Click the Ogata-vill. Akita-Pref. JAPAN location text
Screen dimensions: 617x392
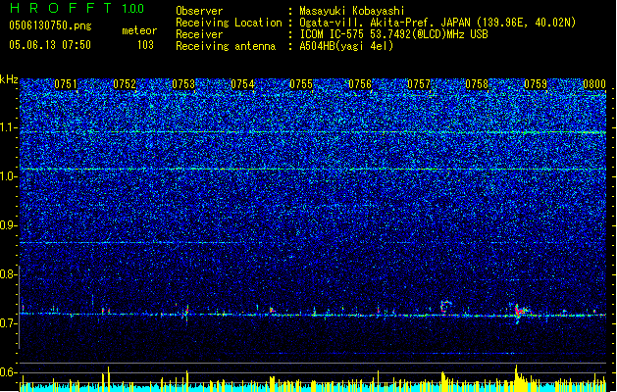point(437,23)
